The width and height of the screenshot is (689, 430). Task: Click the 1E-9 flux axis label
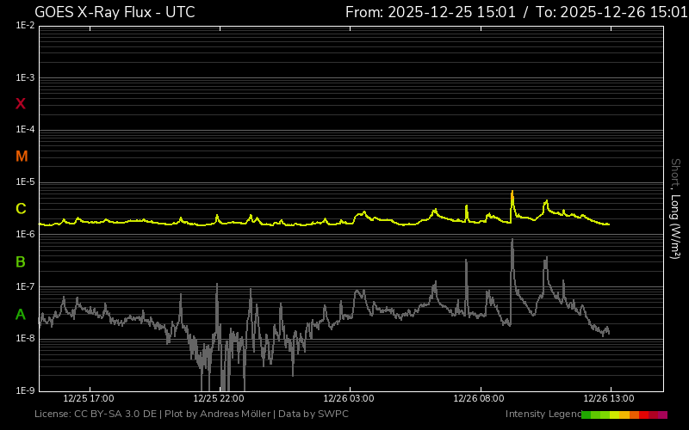click(x=25, y=390)
